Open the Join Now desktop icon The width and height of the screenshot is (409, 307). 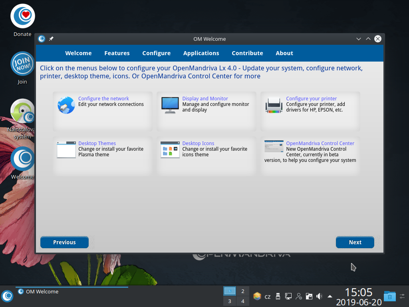click(23, 64)
